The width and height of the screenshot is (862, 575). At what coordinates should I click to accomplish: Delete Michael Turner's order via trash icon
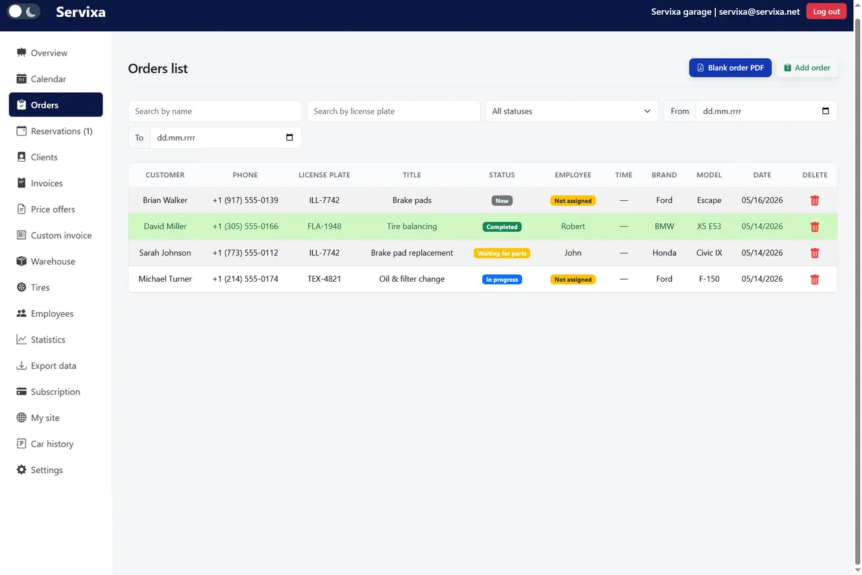(815, 279)
